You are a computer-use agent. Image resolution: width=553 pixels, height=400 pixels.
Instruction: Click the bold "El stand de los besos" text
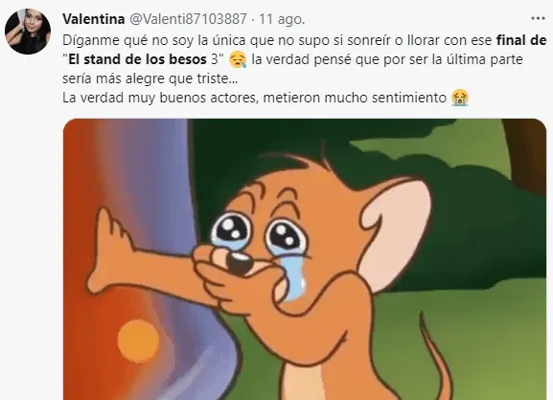coord(138,59)
